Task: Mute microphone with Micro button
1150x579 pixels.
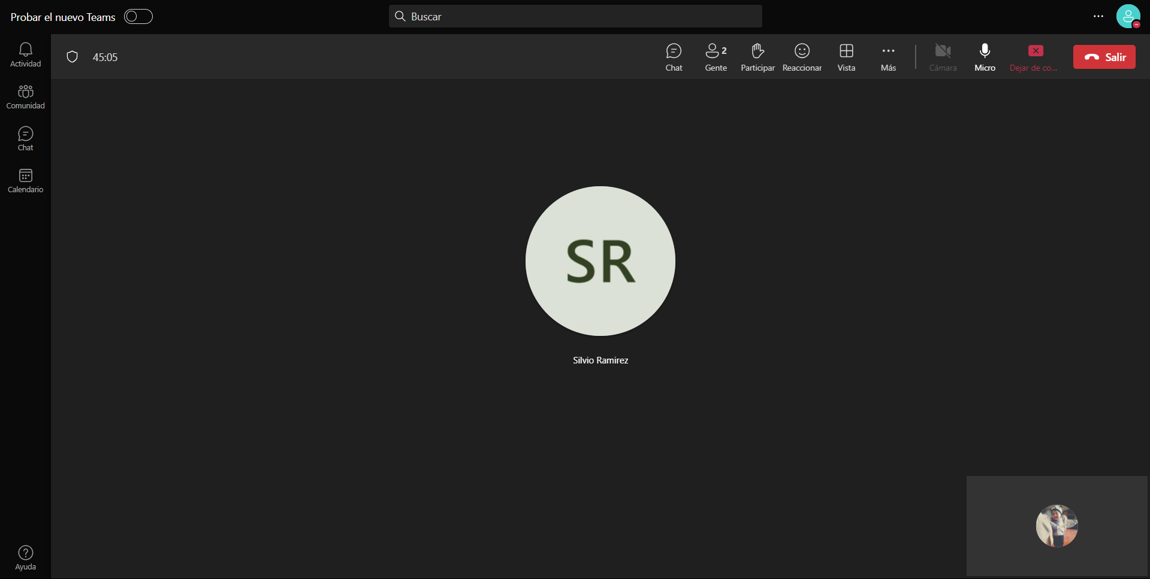Action: tap(985, 57)
